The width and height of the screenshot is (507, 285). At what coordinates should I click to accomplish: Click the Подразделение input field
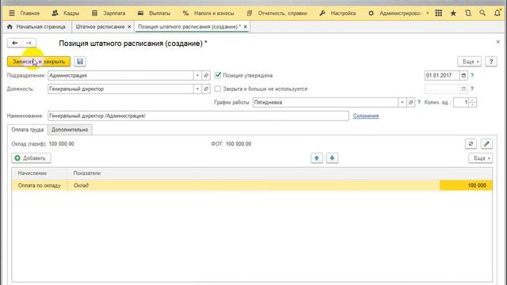(120, 75)
